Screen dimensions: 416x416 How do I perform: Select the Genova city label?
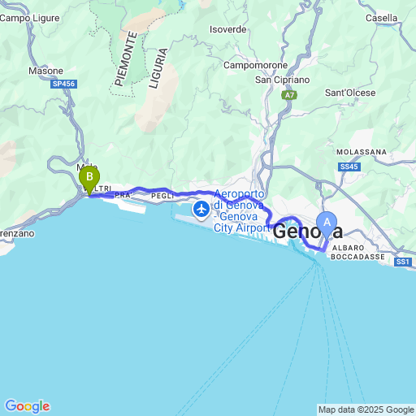point(308,232)
